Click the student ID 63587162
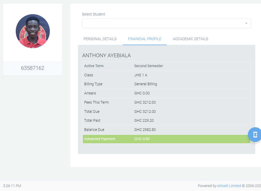261x191 pixels. (x=33, y=68)
